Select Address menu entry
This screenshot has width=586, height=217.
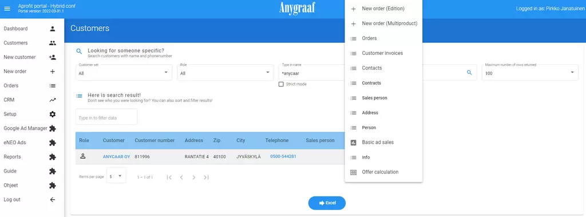(x=383, y=113)
